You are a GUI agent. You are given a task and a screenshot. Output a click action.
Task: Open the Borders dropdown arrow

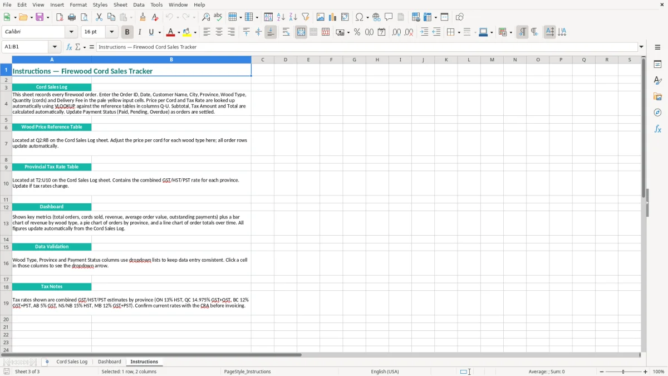(x=459, y=32)
